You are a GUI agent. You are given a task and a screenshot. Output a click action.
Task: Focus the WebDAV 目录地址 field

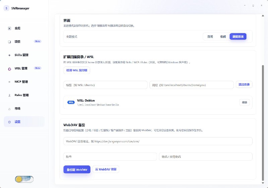point(158,141)
